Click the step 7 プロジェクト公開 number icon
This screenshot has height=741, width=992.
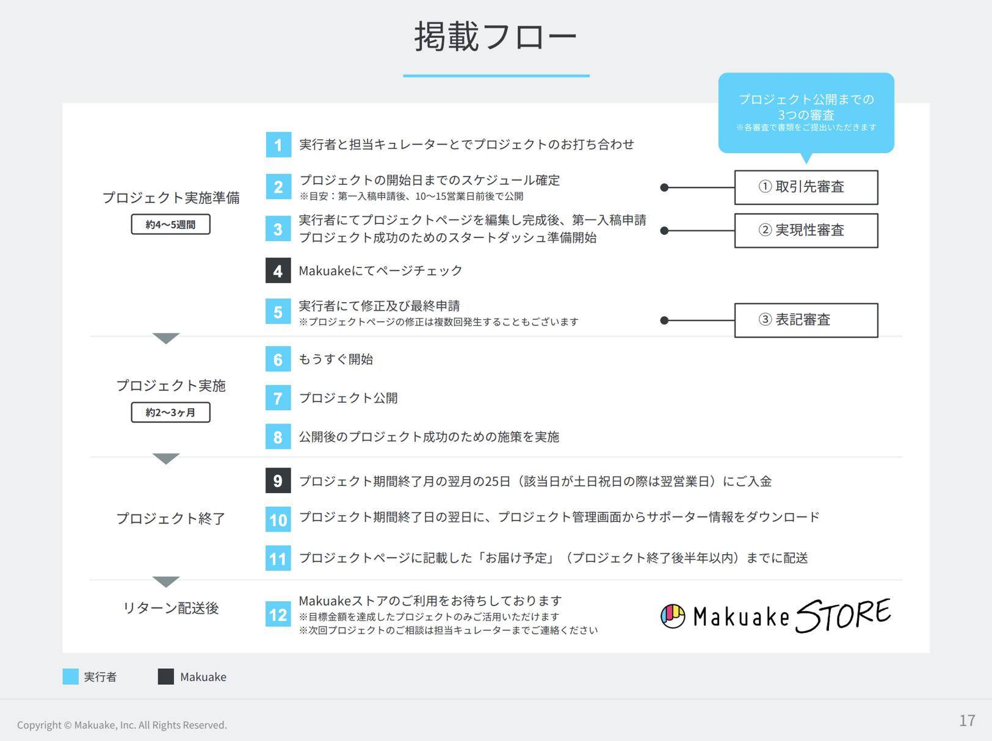[x=278, y=398]
